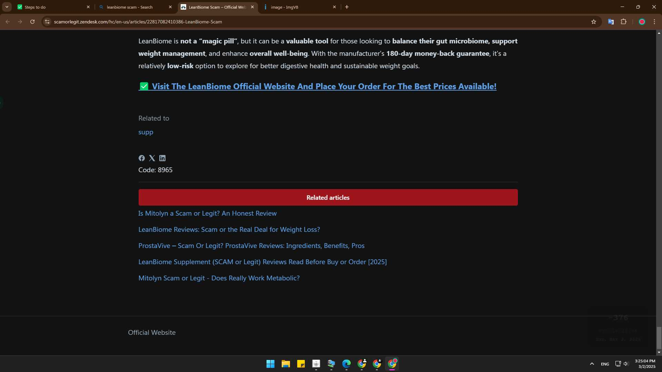This screenshot has height=372, width=662.
Task: Open the taskbar clock and date
Action: pyautogui.click(x=645, y=364)
